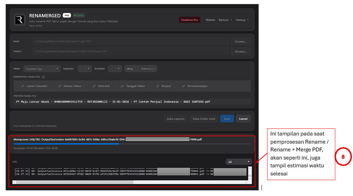Click the Versi v5.0.0 label

tap(35, 26)
